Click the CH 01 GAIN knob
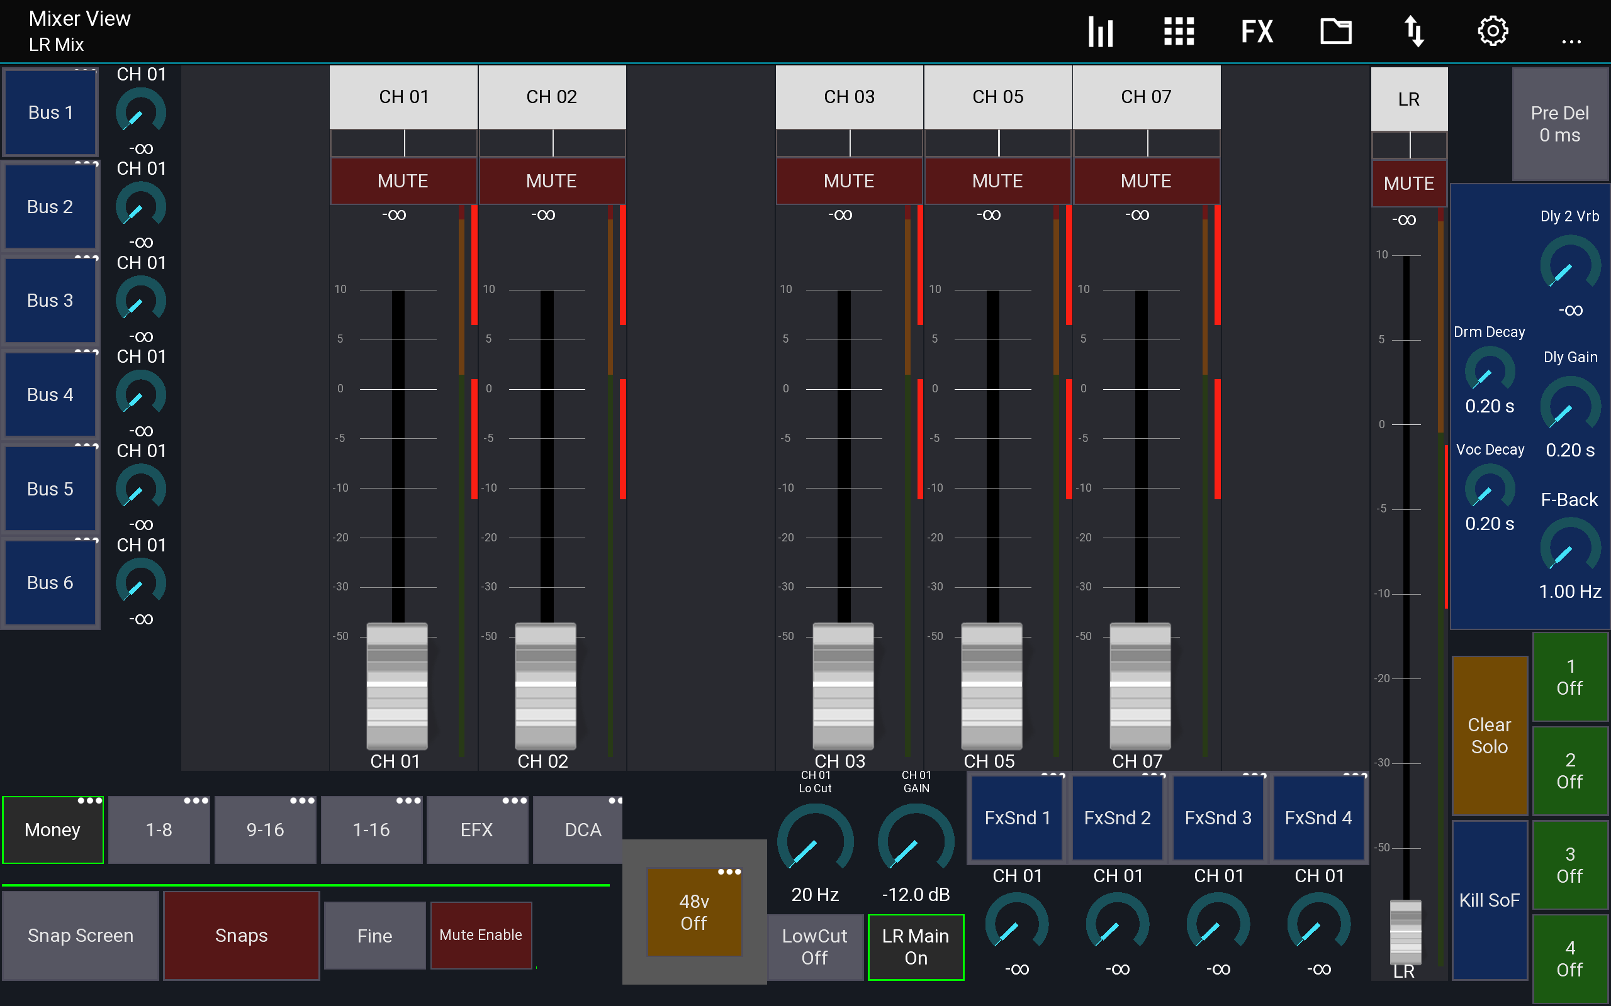The width and height of the screenshot is (1611, 1006). (x=916, y=841)
